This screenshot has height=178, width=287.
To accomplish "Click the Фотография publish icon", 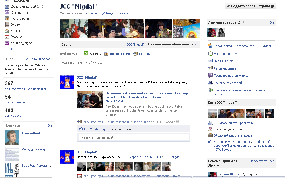I will (106, 54).
